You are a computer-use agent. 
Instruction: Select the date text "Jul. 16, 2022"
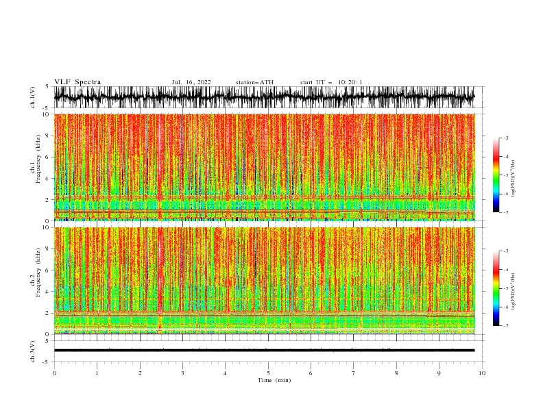[191, 82]
